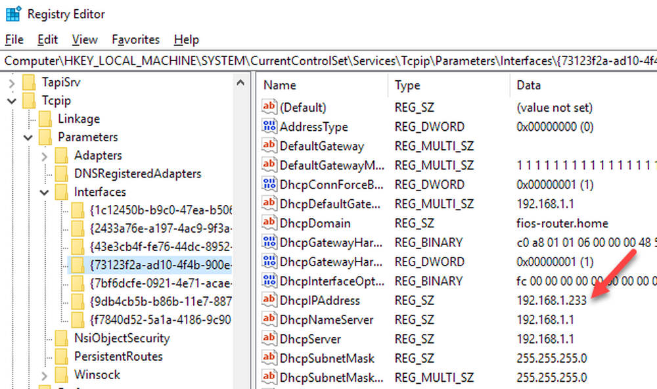Select the {2433a76e-a197 interface key

[x=160, y=229]
